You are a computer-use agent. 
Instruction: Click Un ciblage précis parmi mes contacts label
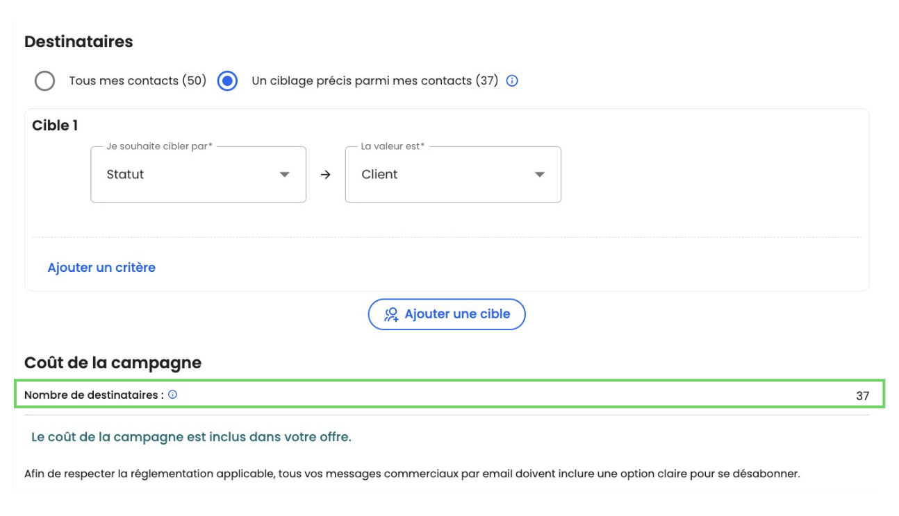click(x=374, y=81)
